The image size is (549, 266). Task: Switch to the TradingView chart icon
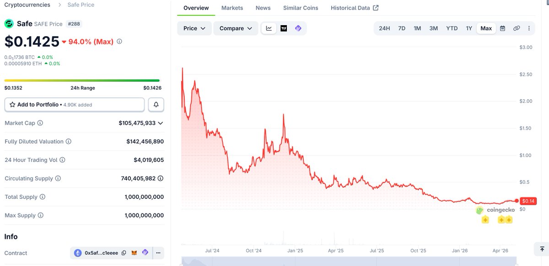pyautogui.click(x=284, y=28)
